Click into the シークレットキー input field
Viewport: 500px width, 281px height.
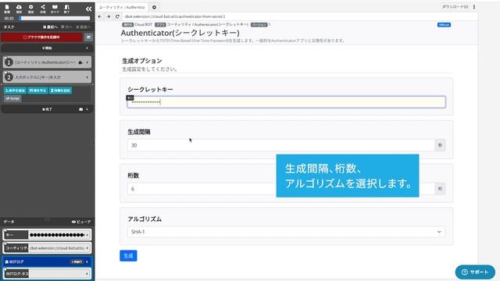point(287,102)
